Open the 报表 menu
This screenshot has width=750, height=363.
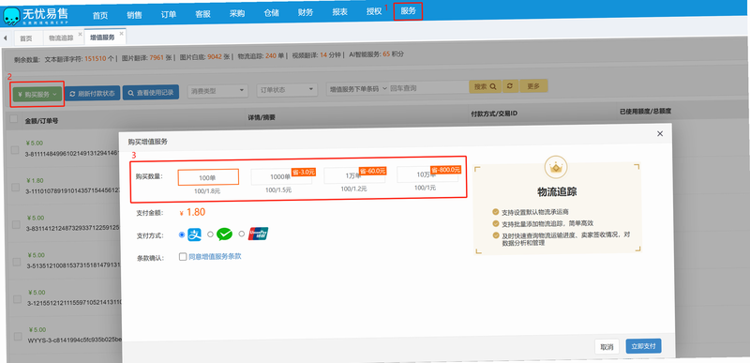point(339,12)
